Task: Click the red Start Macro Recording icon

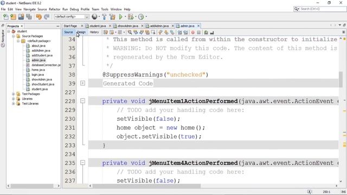Action: click(193, 32)
